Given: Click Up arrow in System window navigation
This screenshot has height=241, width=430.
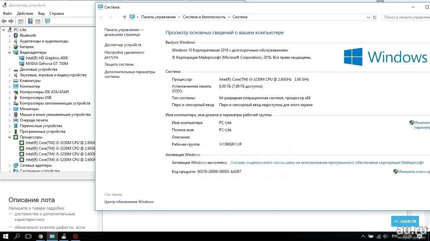Looking at the screenshot, I should [x=125, y=17].
